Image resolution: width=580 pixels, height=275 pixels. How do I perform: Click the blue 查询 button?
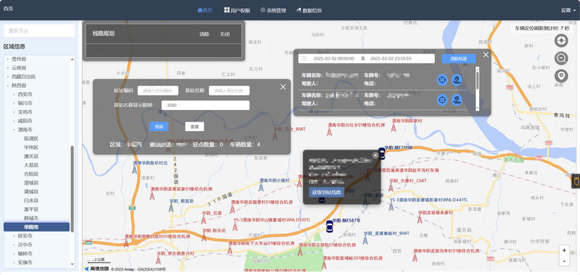coord(159,126)
